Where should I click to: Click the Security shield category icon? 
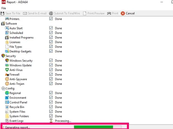[3, 56]
